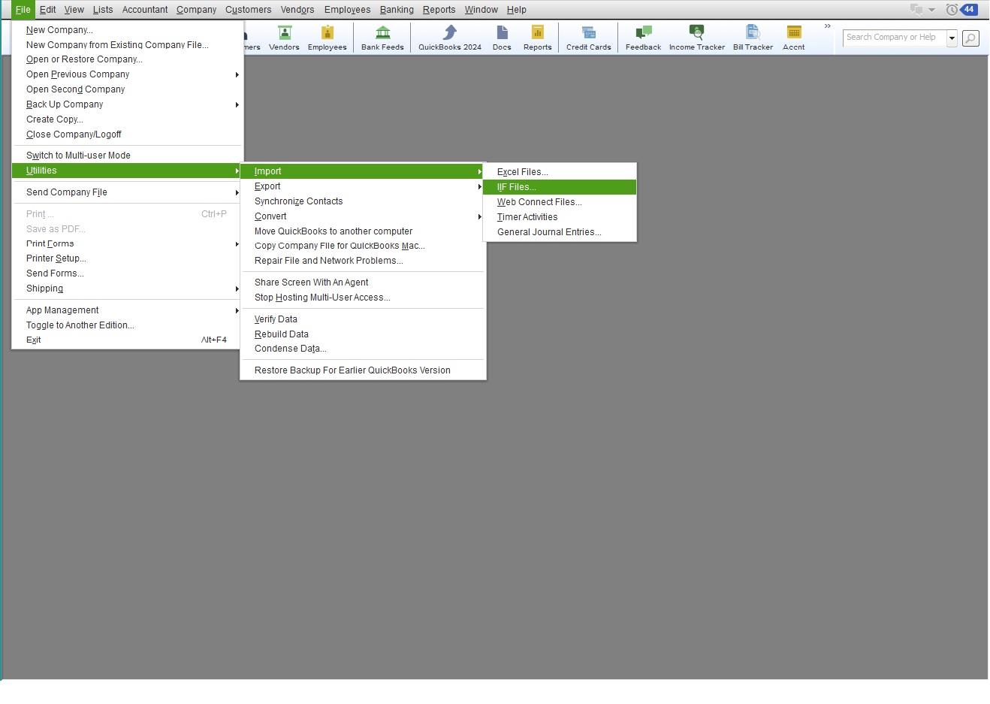Viewport: 990px width, 704px height.
Task: Choose IIF Files from Import submenu
Action: click(x=517, y=187)
